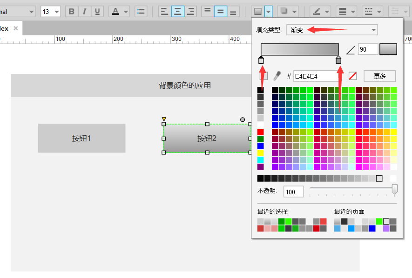Viewport: 412px width, 278px height.
Task: Click the gradient angle preview swatch
Action: 388,49
